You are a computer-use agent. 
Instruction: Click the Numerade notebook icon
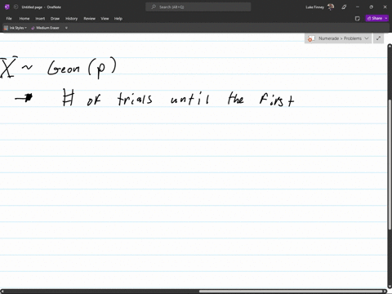coord(311,38)
